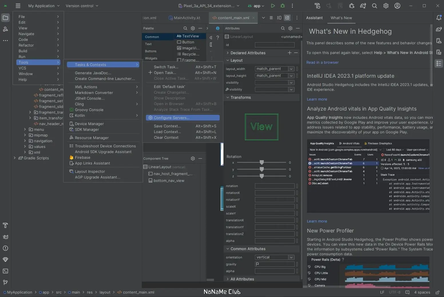Screen dimensions: 444x297
Task: Expand Gradle Scripts in project tree
Action: pos(15,158)
